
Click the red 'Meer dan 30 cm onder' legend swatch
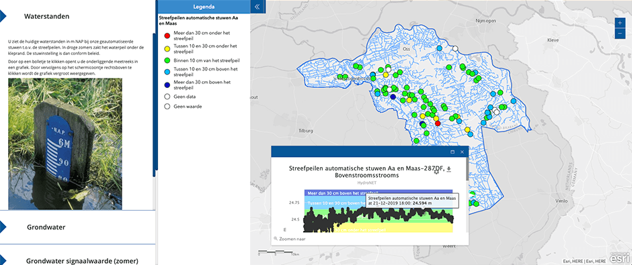click(167, 36)
